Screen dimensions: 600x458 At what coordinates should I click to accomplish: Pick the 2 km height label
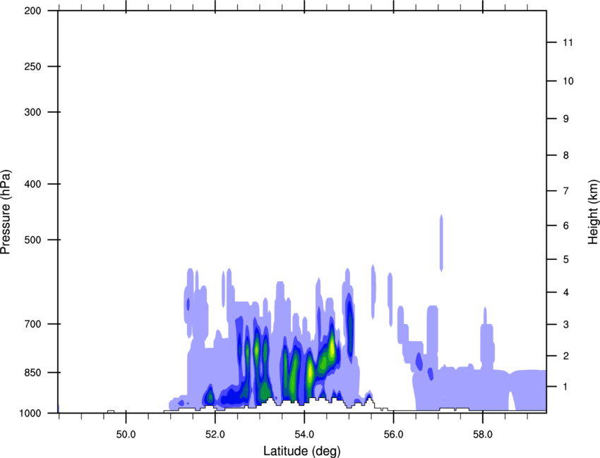pyautogui.click(x=566, y=356)
